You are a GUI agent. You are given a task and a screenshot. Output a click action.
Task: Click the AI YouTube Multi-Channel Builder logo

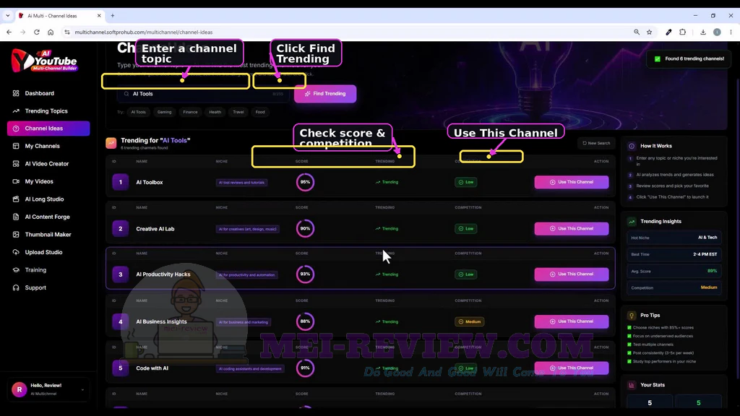coord(45,61)
